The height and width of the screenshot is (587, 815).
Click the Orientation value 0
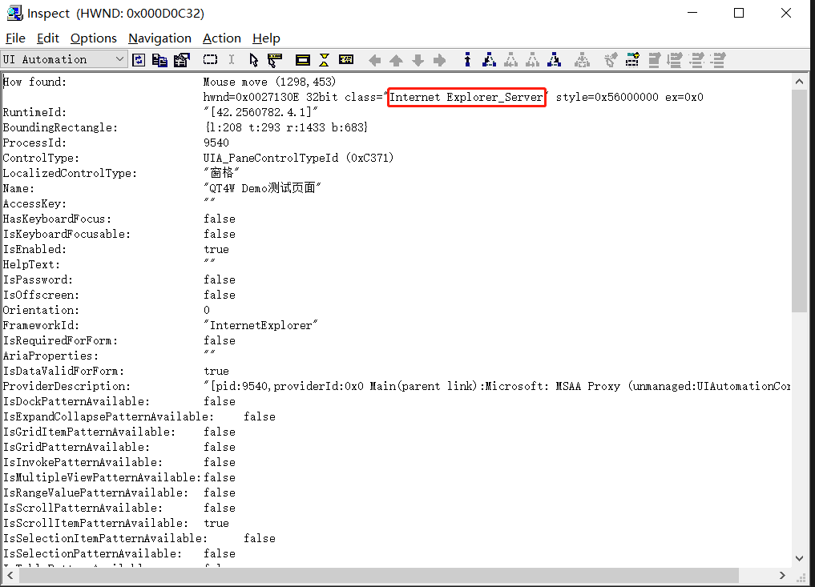[207, 310]
